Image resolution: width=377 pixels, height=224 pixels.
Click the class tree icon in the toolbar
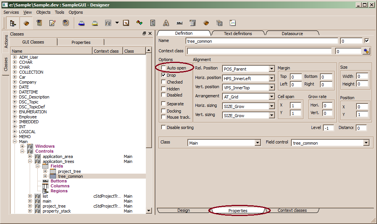tap(13, 23)
